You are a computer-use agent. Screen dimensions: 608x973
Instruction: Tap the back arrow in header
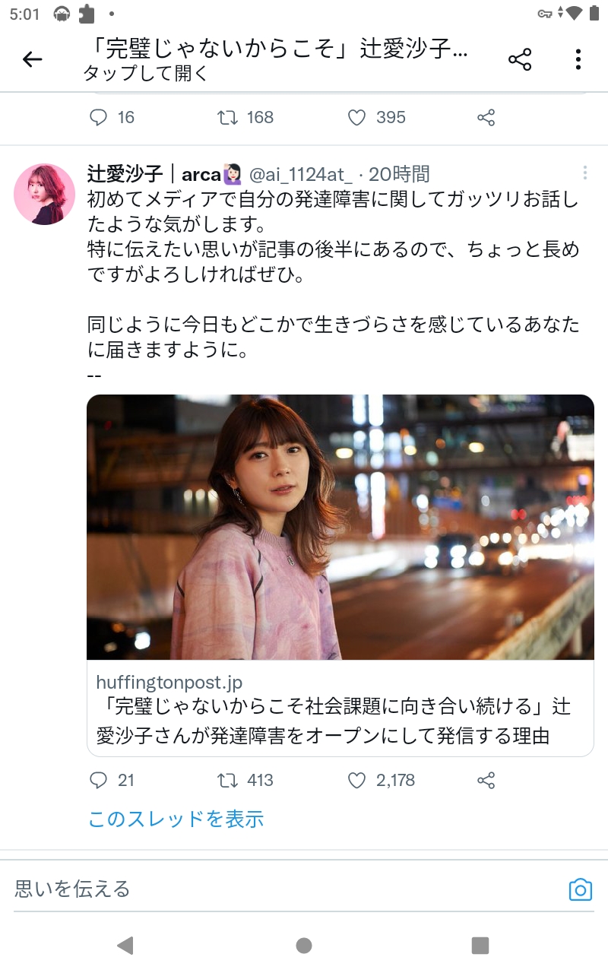[x=32, y=59]
